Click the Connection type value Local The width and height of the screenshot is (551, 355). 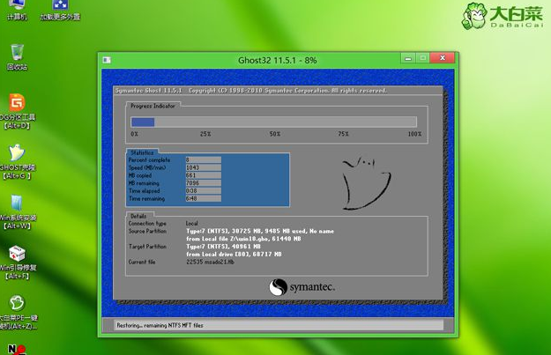192,224
